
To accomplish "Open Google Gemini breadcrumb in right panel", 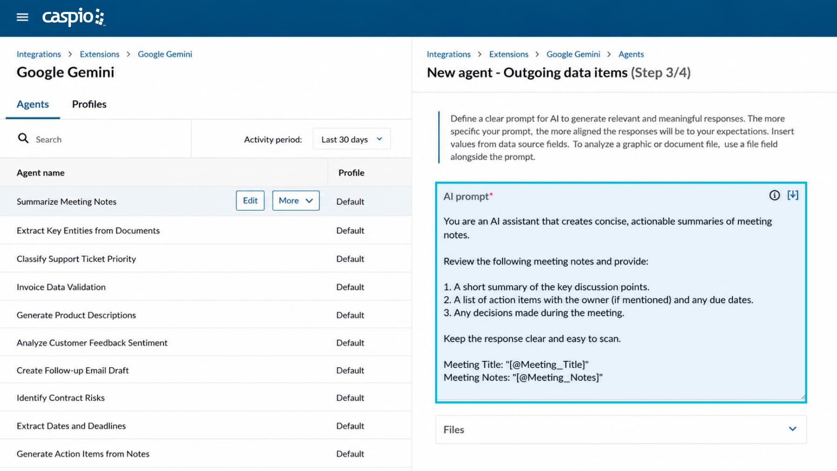I will click(x=573, y=54).
